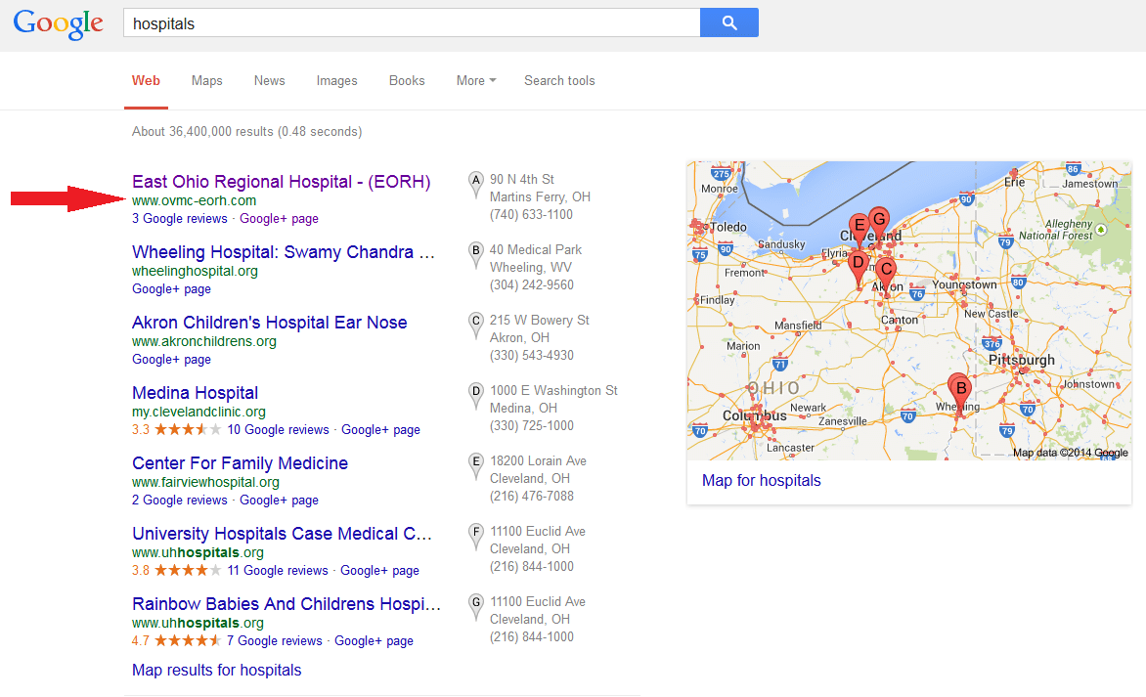This screenshot has height=697, width=1146.
Task: Open Google+ page for University Hospitals Case Medical
Action: coord(380,570)
